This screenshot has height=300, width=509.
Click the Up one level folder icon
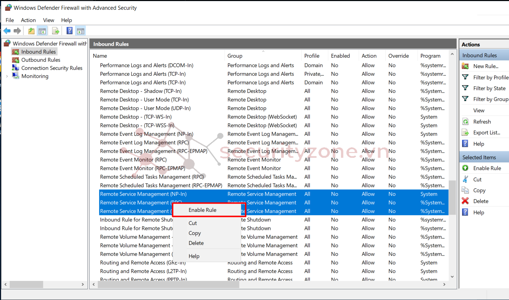coord(31,31)
